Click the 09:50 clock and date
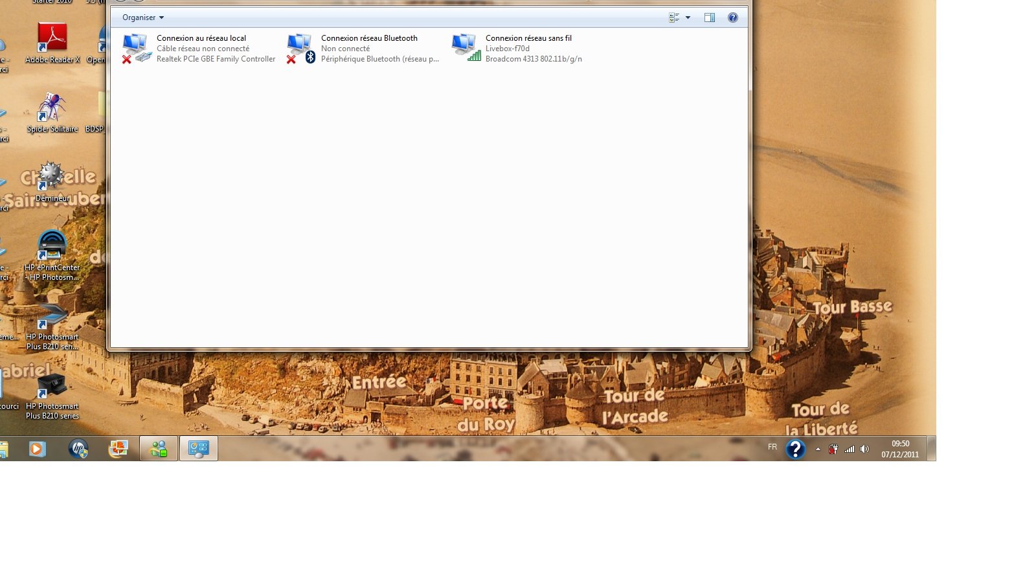Screen dimensions: 1036x583 (900, 449)
